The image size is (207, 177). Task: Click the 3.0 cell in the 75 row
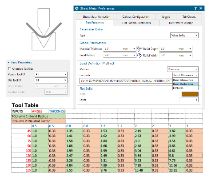click(143, 141)
